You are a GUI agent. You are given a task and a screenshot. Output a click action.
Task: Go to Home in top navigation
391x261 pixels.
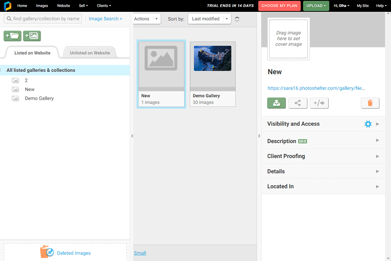[x=22, y=6]
